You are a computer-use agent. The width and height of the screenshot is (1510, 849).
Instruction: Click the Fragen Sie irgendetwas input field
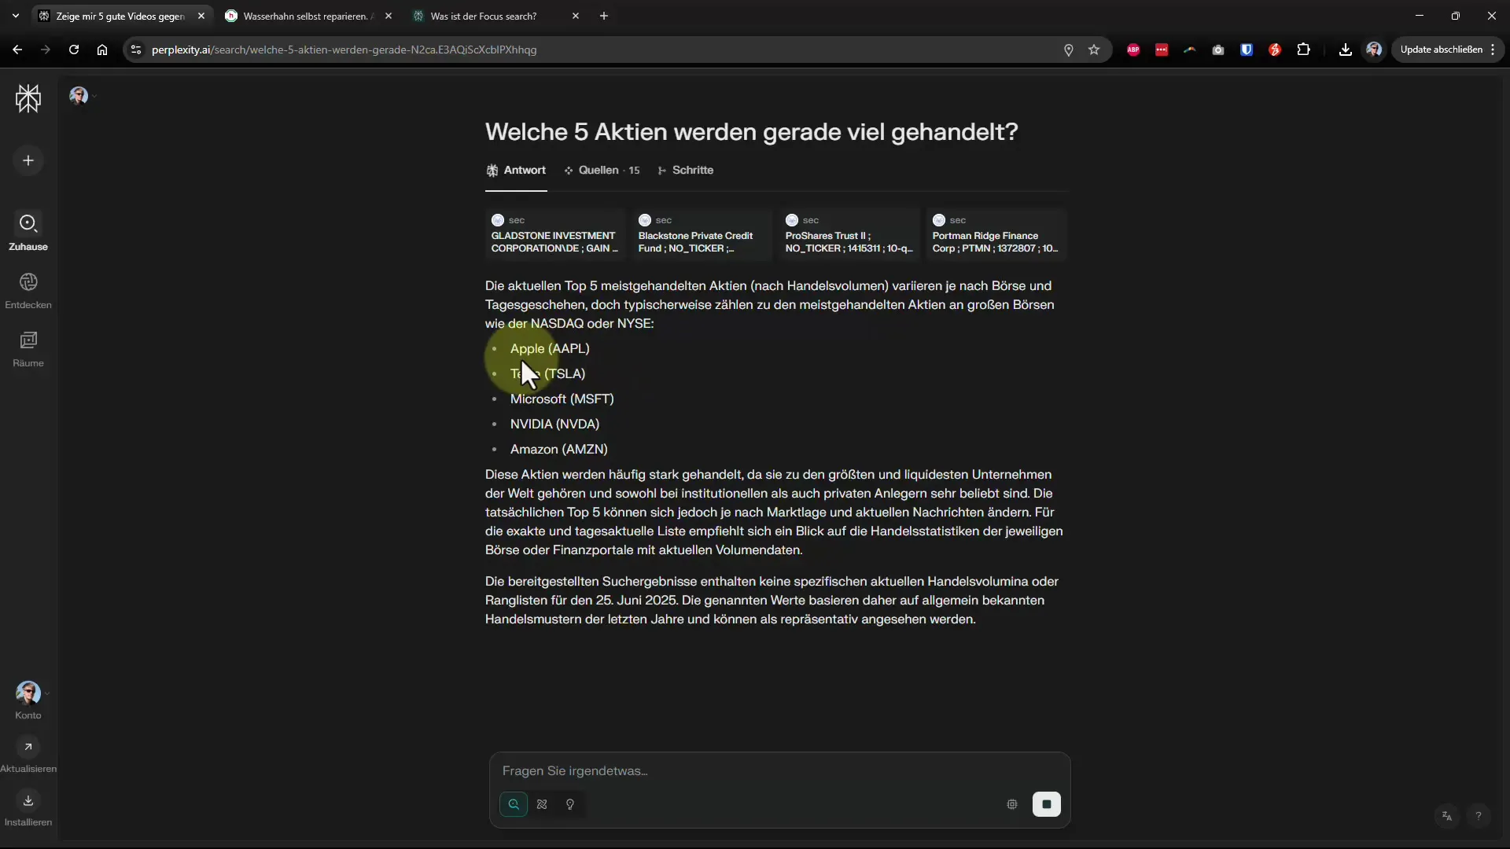[779, 771]
